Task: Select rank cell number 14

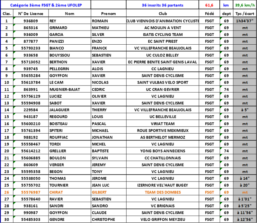Action: click(x=7, y=110)
